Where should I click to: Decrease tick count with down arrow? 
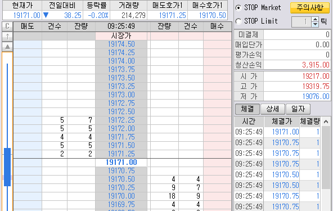(x=316, y=24)
